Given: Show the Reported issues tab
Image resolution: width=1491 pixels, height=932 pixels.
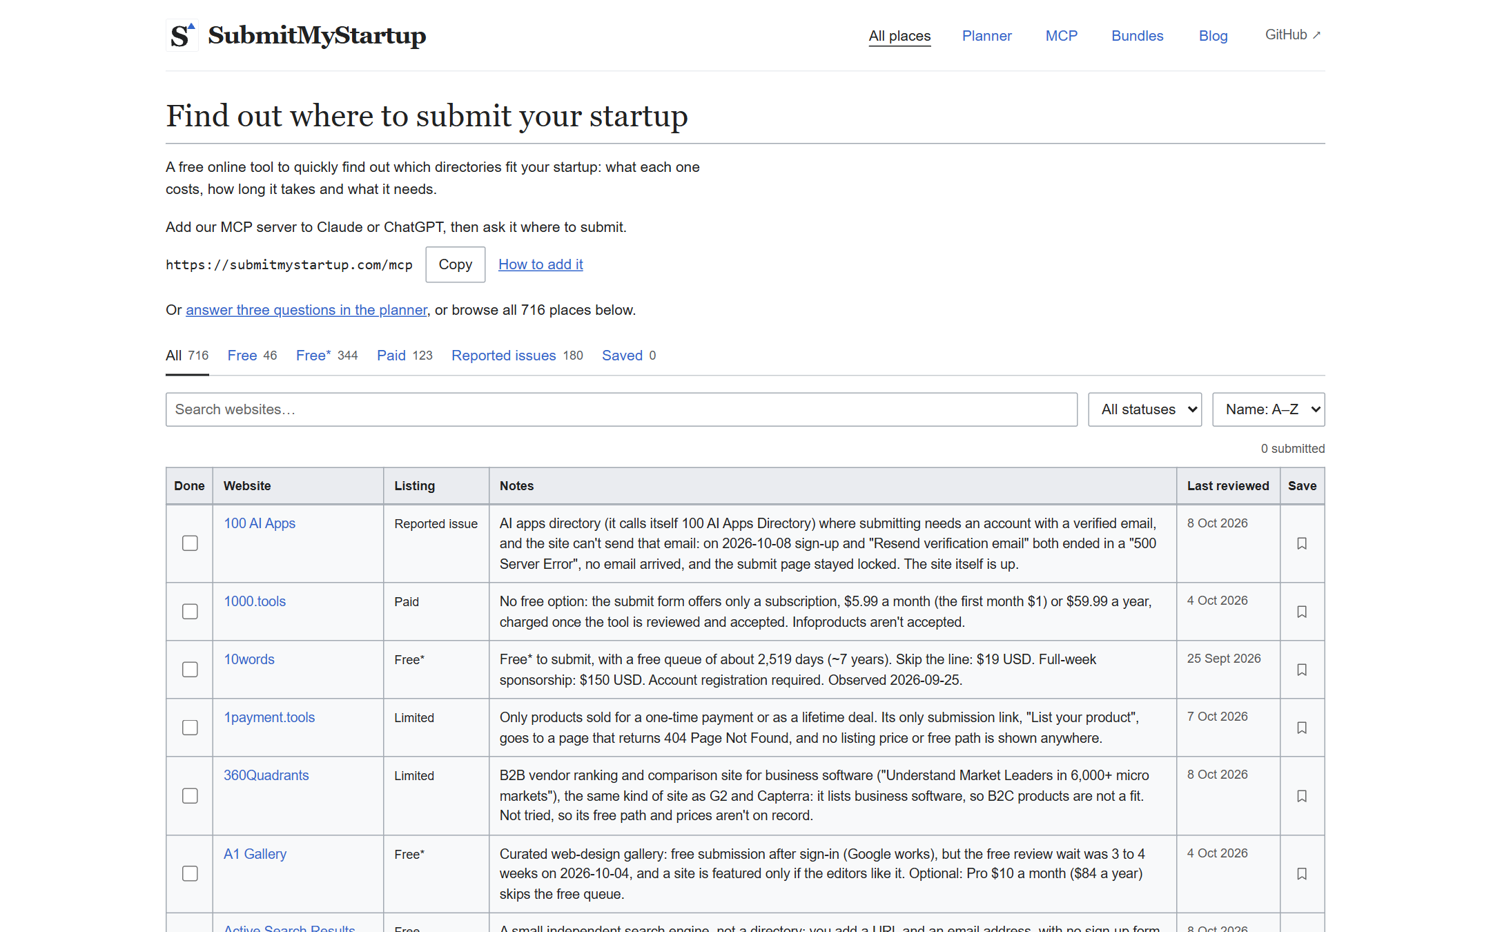Looking at the screenshot, I should tap(517, 356).
